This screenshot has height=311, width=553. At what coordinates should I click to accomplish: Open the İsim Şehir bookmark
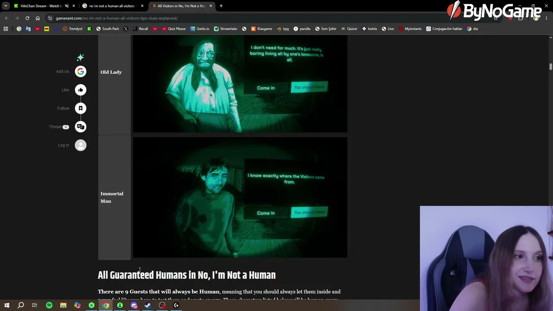point(326,29)
